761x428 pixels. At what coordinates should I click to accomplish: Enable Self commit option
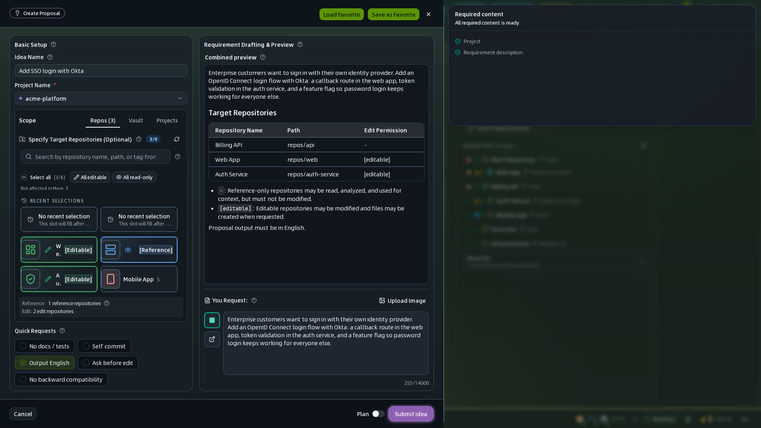tap(104, 346)
